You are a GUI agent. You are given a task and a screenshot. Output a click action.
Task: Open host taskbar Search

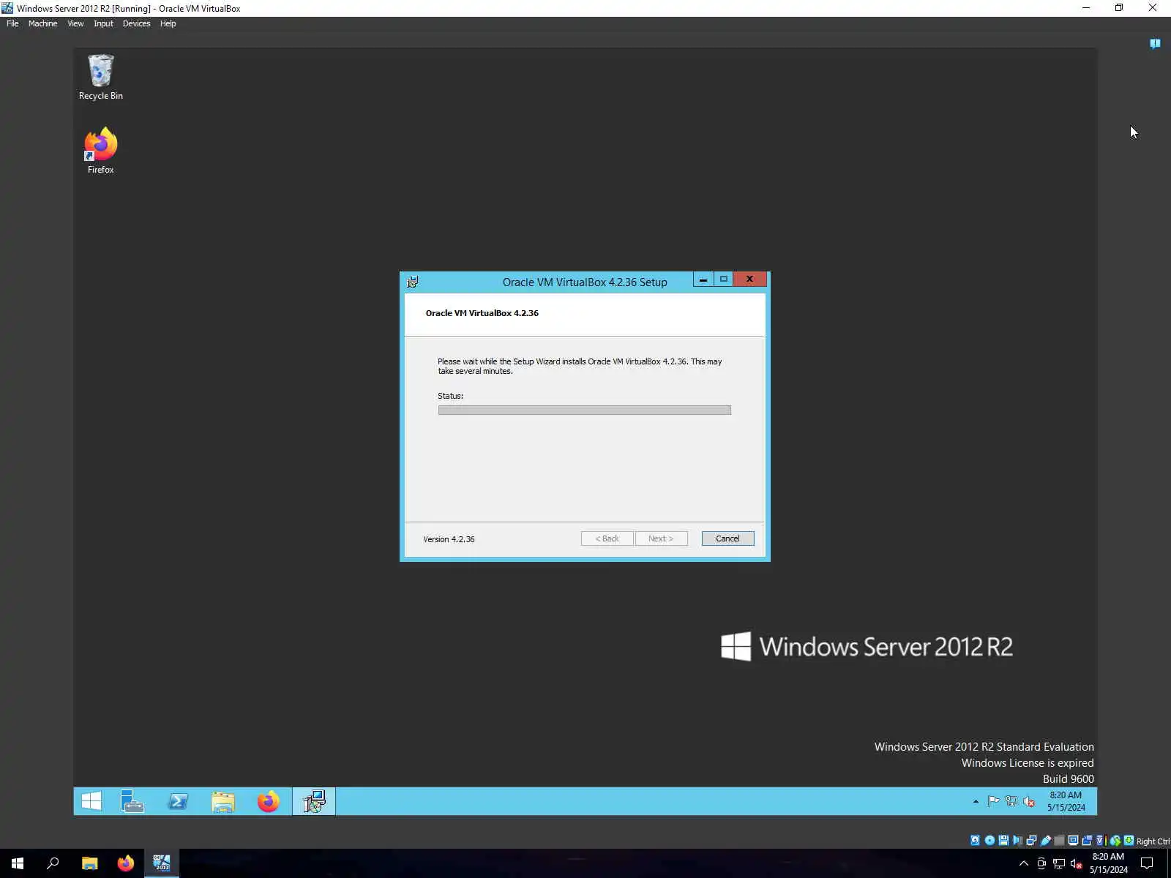53,863
